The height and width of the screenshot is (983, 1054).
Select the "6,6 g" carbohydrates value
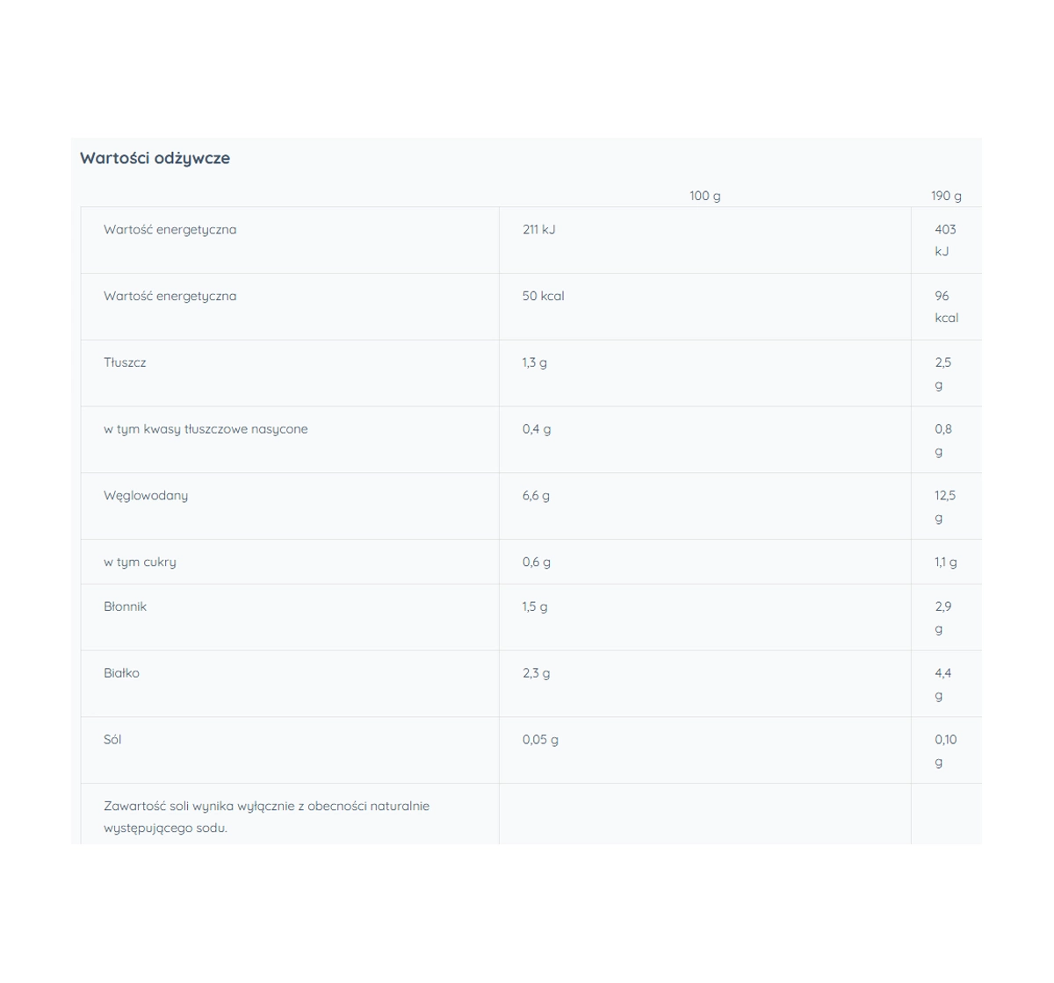tap(536, 495)
